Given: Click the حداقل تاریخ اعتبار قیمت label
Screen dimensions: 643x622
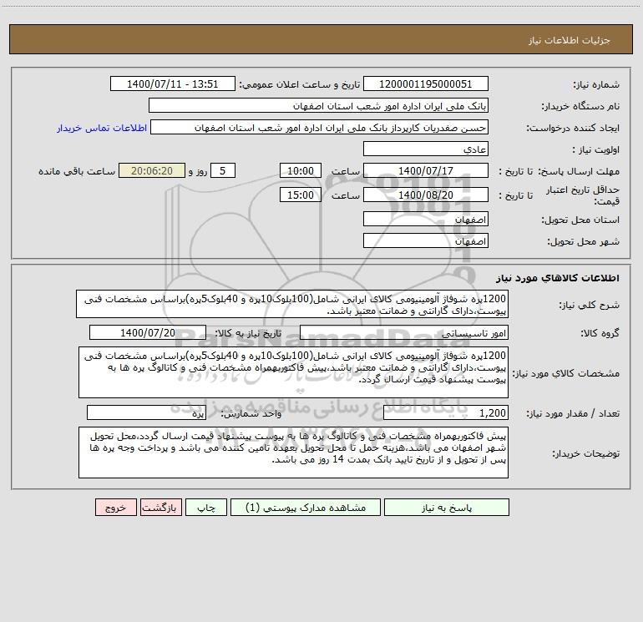Looking at the screenshot, I should click(583, 195).
